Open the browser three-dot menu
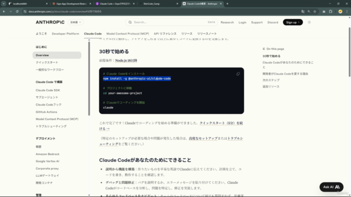This screenshot has height=197, width=351. pyautogui.click(x=347, y=11)
